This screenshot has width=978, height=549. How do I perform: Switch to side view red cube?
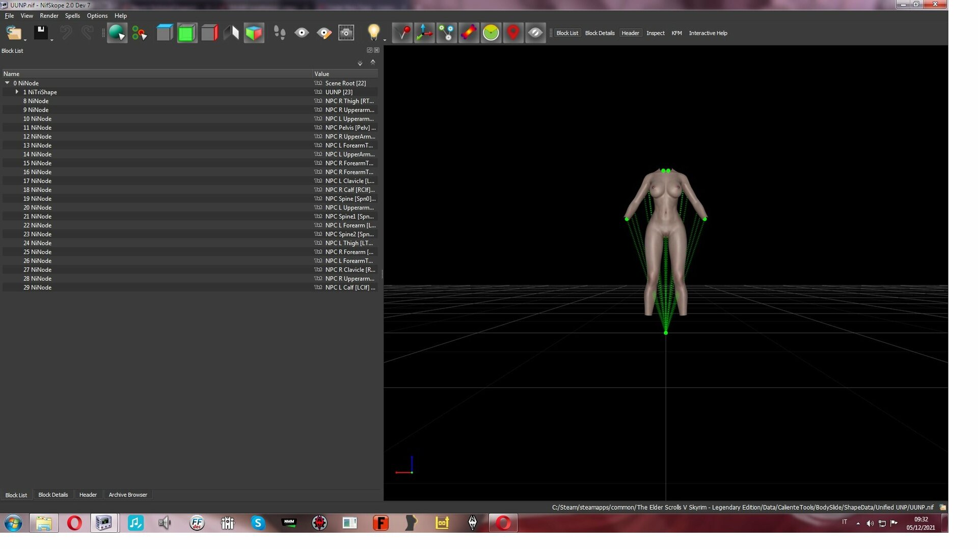tap(209, 33)
